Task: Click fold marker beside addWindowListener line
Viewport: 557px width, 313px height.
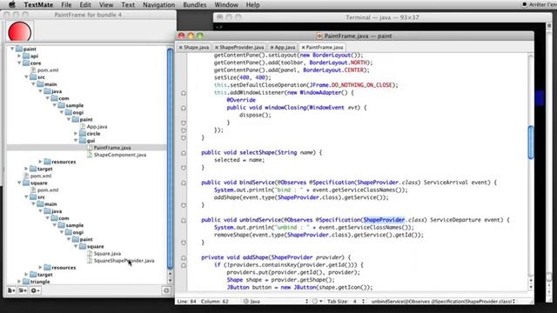Action: coord(184,93)
